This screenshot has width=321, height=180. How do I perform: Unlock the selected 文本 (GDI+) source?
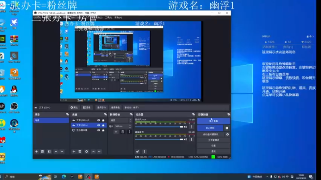pos(103,125)
